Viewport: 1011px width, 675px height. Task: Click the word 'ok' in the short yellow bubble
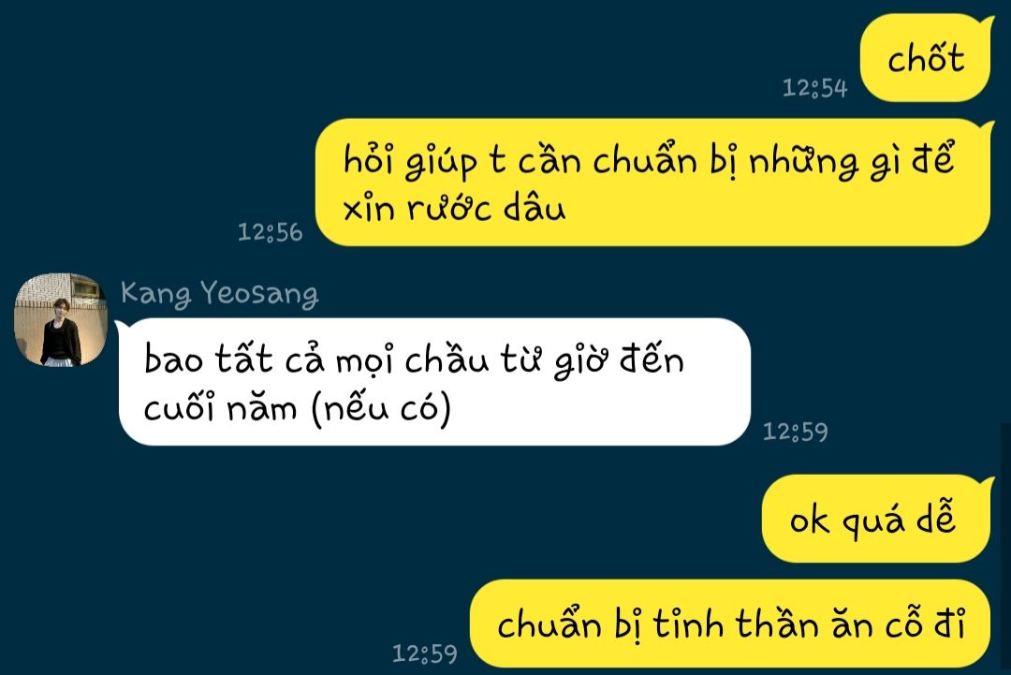click(810, 520)
